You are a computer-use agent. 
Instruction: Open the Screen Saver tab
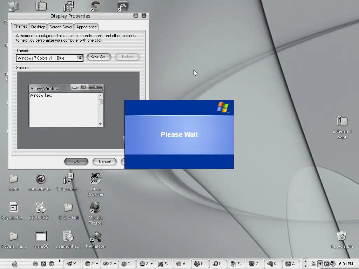click(61, 27)
